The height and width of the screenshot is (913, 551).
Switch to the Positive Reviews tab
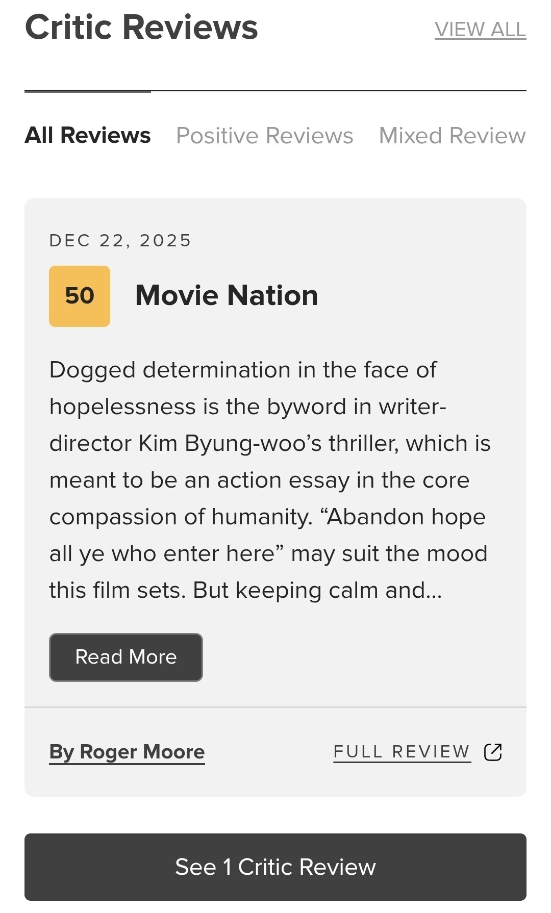pos(264,136)
